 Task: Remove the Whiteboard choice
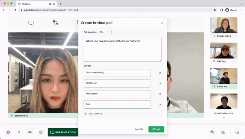tap(160, 83)
